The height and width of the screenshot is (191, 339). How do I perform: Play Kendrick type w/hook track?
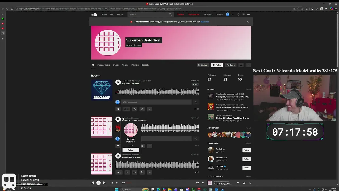pos(118,156)
